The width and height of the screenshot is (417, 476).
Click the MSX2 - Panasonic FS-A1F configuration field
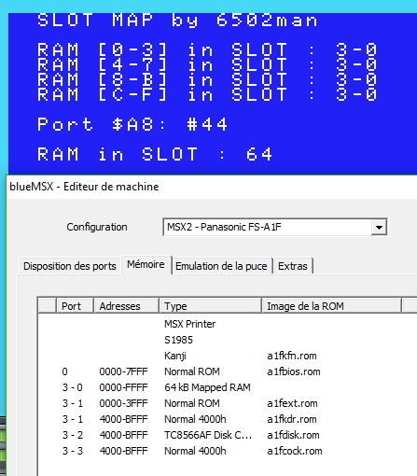tap(275, 227)
